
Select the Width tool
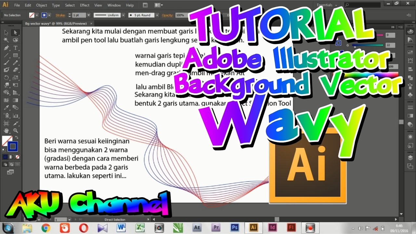(x=6, y=85)
